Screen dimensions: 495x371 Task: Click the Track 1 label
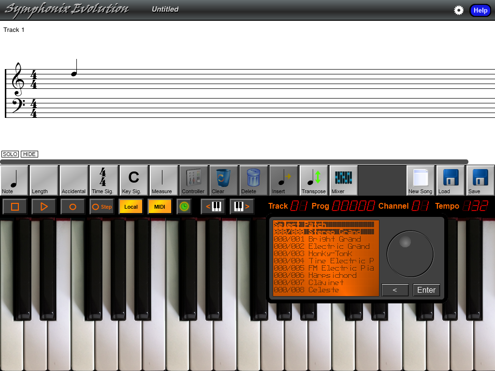14,29
